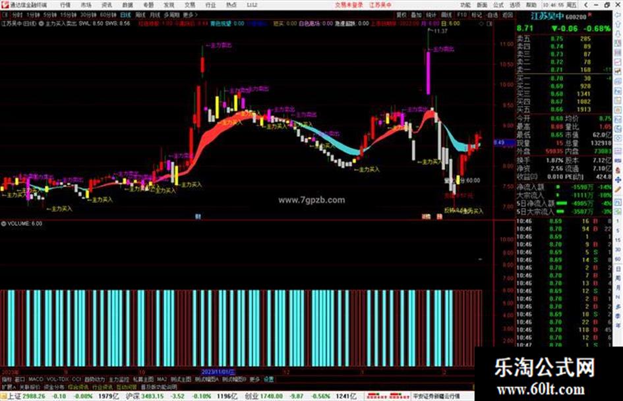Click the blue four-way arrows sidebar icon
The height and width of the screenshot is (401, 623).
point(618,180)
